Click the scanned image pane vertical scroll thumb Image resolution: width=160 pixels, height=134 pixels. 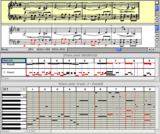tap(157, 8)
